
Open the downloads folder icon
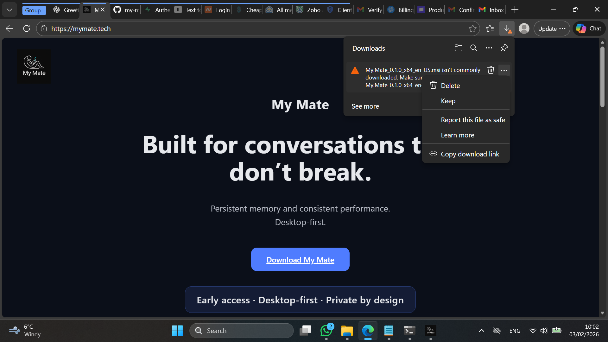point(458,48)
